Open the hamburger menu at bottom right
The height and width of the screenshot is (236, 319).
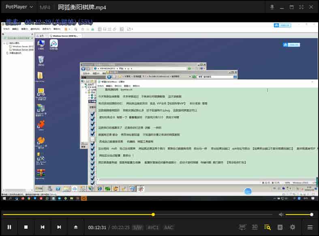click(x=310, y=227)
